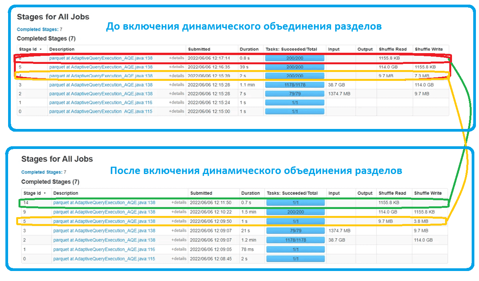Sort bottom table by Stage Id arrow
Image resolution: width=479 pixels, height=281 pixels.
45,193
